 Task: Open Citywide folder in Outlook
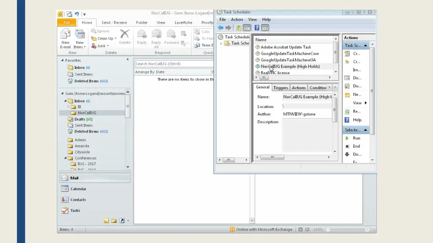point(82,152)
